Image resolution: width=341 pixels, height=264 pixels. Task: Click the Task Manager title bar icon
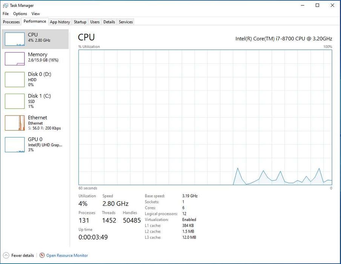5,6
